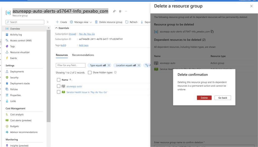258x147 pixels.
Task: Click the Deployments upload icon
Action: pyautogui.click(x=7, y=71)
